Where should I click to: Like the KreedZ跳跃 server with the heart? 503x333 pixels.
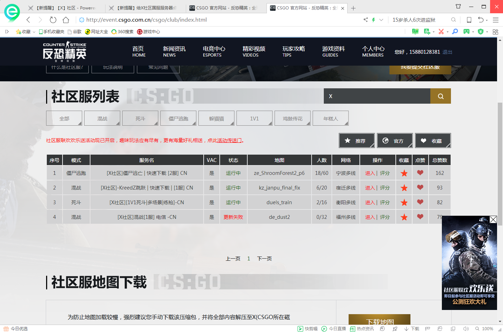(x=420, y=187)
